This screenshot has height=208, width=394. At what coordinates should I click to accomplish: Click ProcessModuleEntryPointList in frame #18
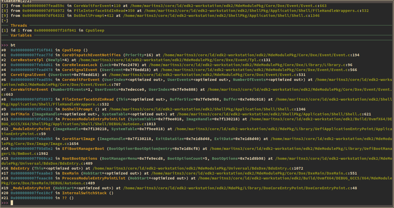tap(94, 178)
